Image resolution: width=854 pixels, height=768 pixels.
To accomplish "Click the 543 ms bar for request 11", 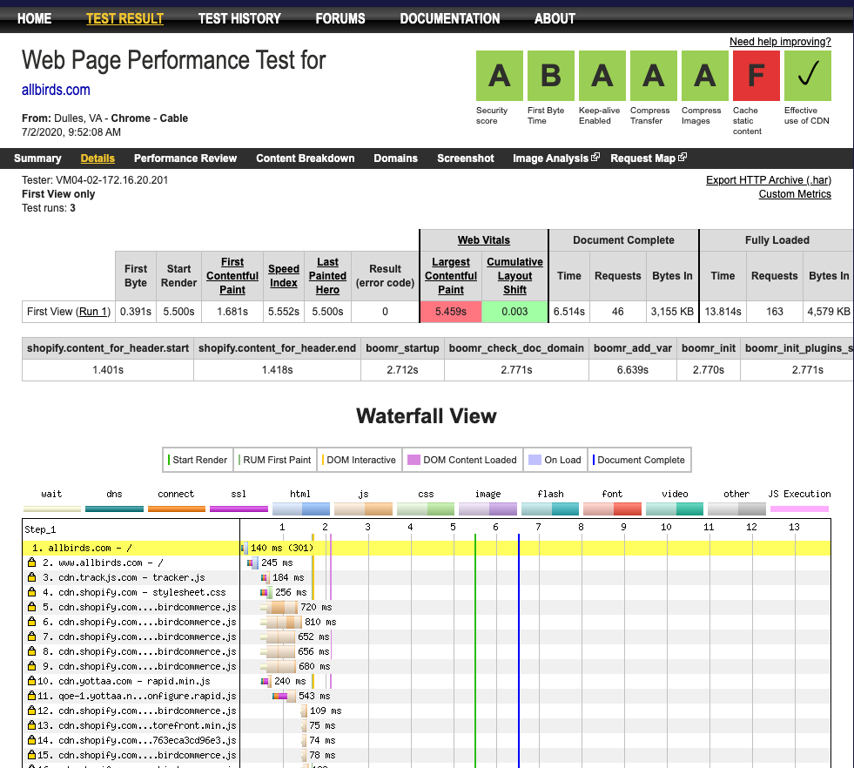I will 285,696.
